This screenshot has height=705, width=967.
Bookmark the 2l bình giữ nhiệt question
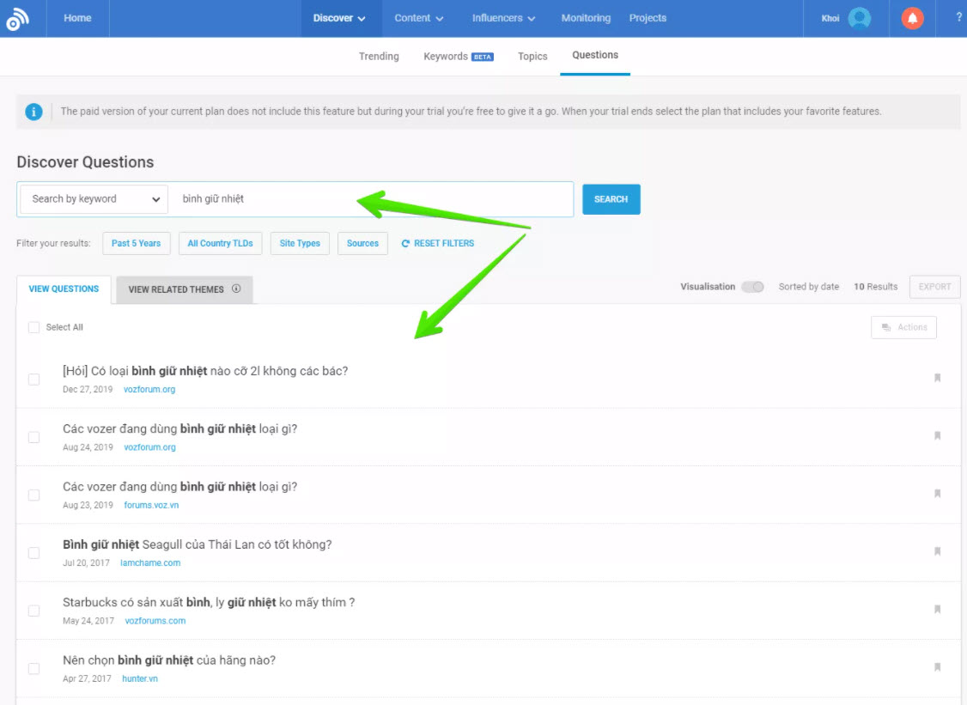(937, 378)
